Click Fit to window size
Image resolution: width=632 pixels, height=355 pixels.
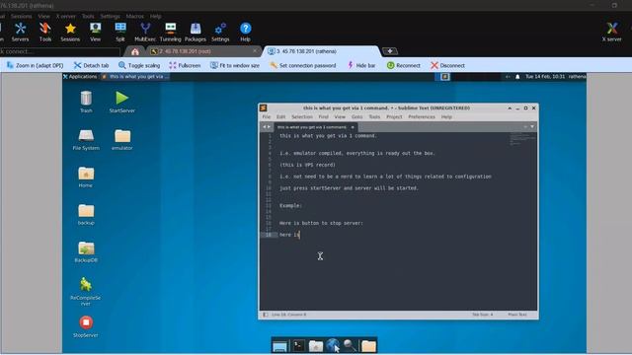click(235, 65)
